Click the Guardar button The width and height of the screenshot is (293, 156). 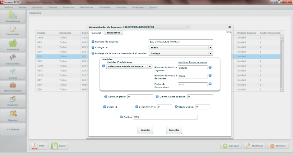coord(145,130)
